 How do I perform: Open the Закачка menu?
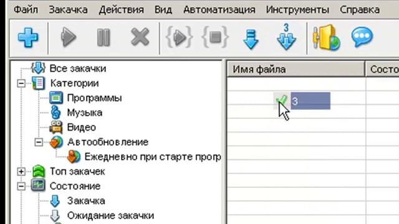click(68, 10)
